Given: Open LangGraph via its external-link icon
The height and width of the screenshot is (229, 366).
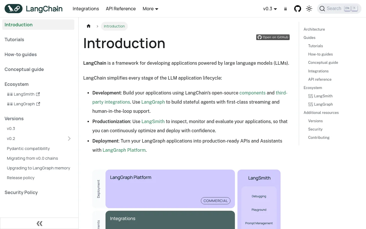Looking at the screenshot, I should coord(38,104).
